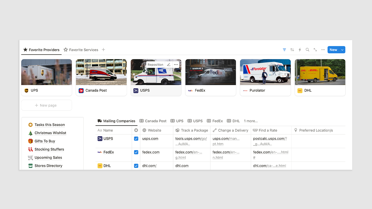This screenshot has width=372, height=209.
Task: Select the USPS table tab
Action: click(x=195, y=121)
